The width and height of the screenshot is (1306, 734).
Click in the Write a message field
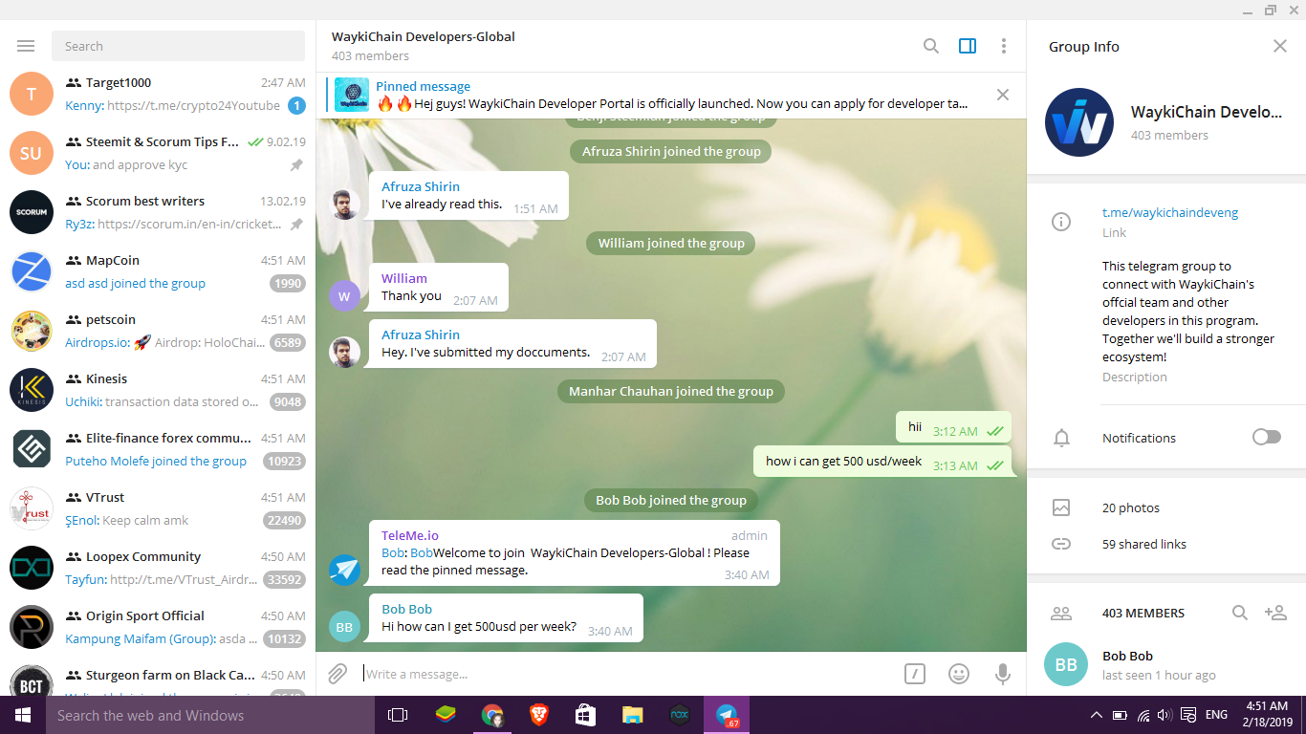(627, 674)
